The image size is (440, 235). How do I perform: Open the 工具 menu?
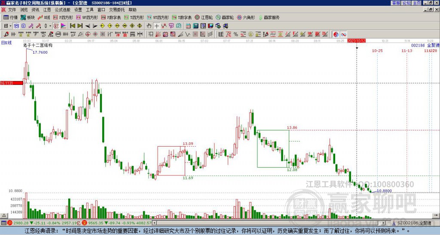click(89, 10)
